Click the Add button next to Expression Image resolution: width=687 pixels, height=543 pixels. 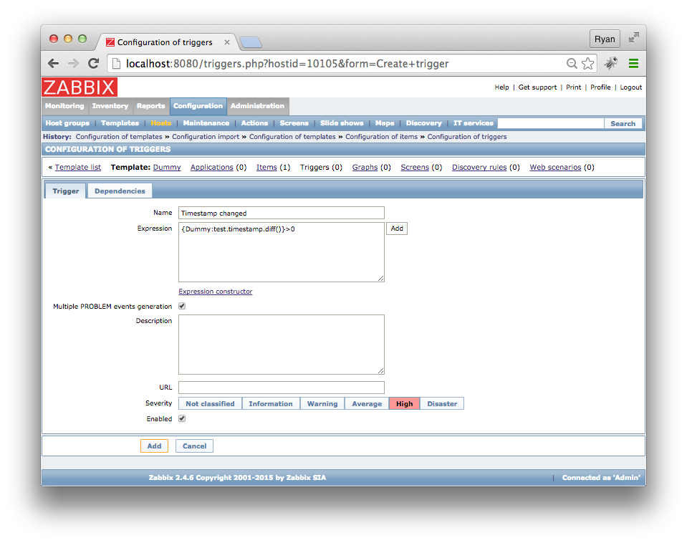(397, 229)
